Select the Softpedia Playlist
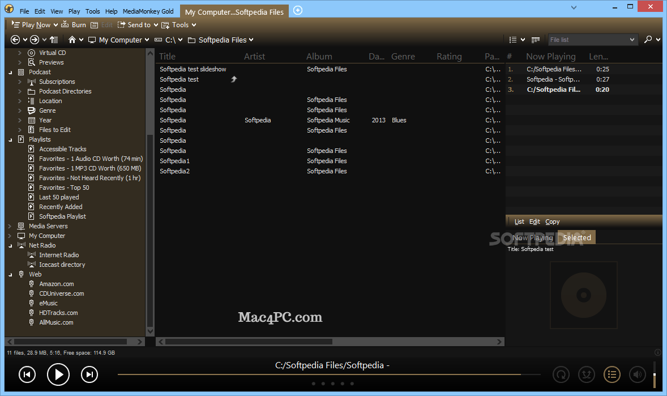Viewport: 667px width, 396px height. point(62,216)
